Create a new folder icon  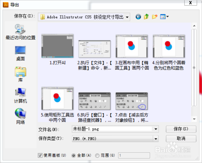154,17
